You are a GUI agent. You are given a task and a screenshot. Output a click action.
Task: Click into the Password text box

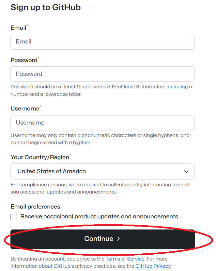point(102,74)
